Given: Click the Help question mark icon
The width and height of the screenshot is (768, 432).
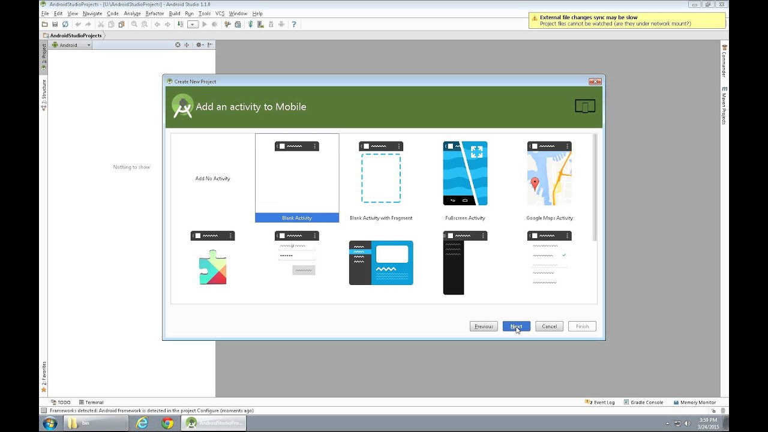Looking at the screenshot, I should click(294, 24).
